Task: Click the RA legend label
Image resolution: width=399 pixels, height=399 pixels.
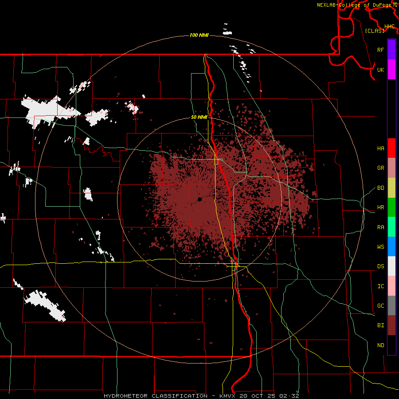Action: coord(380,227)
